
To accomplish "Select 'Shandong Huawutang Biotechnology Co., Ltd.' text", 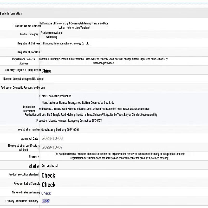I will pyautogui.click(x=66, y=43).
